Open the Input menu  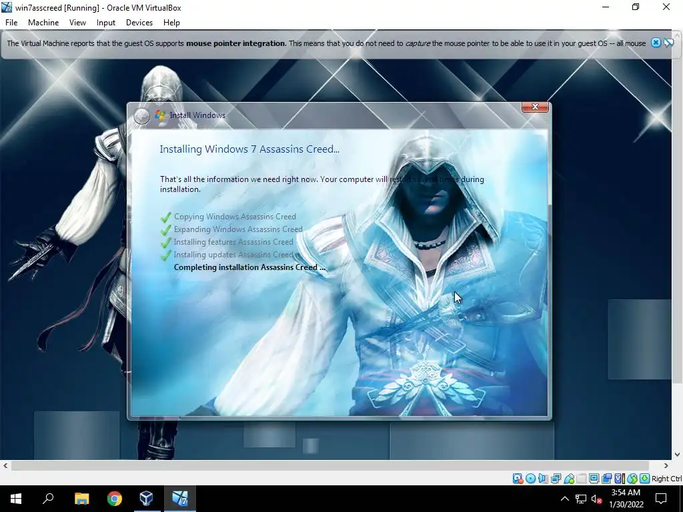[x=106, y=23]
